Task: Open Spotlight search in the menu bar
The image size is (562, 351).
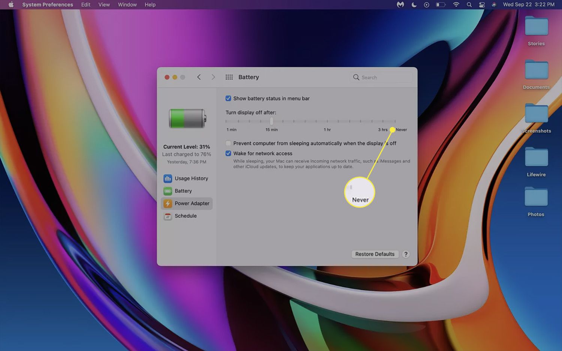Action: (469, 5)
